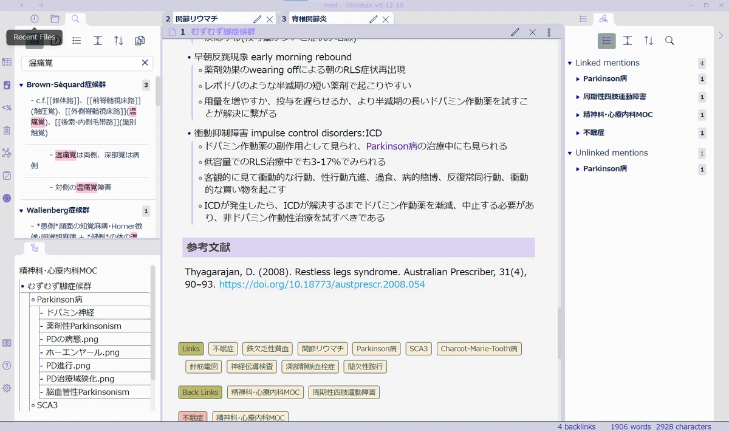729x432 pixels.
Task: Open the percent code icon in left ribbon
Action: click(x=7, y=108)
